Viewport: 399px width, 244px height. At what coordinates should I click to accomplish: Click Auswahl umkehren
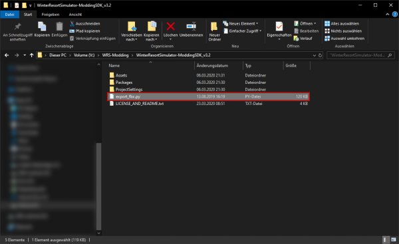click(x=344, y=39)
